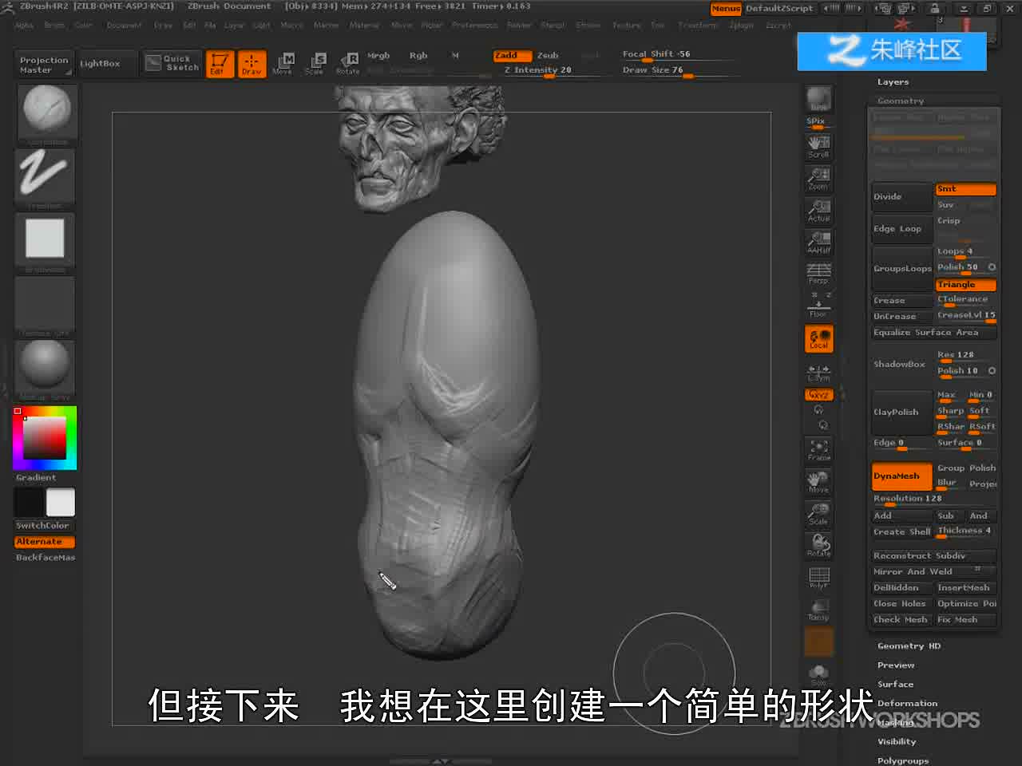This screenshot has width=1022, height=766.
Task: Click the Zoom canvas icon
Action: pyautogui.click(x=818, y=178)
